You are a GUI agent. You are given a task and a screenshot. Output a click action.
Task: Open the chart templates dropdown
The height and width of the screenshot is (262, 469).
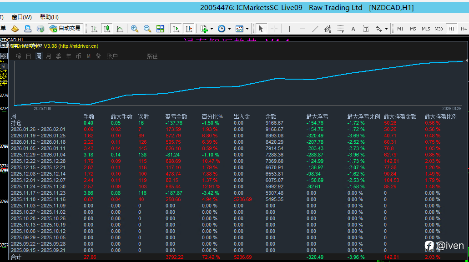pos(247,29)
